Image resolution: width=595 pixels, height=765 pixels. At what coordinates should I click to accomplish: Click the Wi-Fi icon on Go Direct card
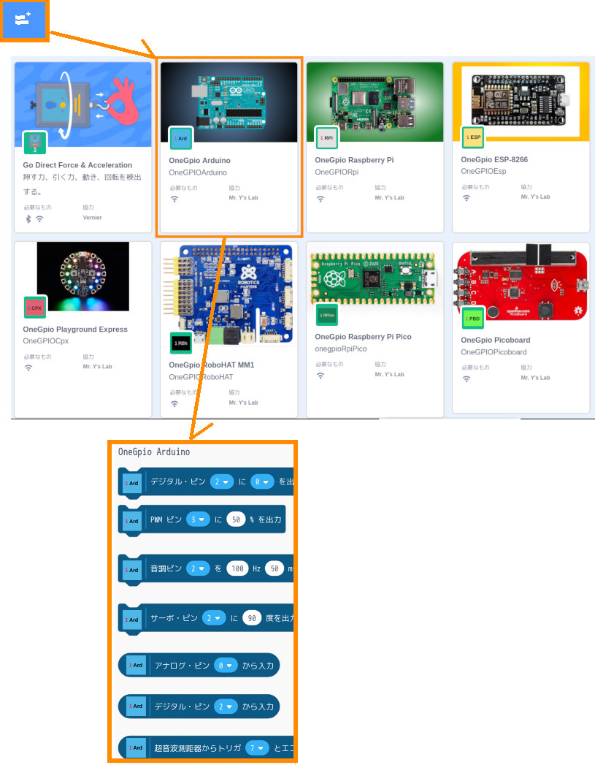tap(39, 219)
